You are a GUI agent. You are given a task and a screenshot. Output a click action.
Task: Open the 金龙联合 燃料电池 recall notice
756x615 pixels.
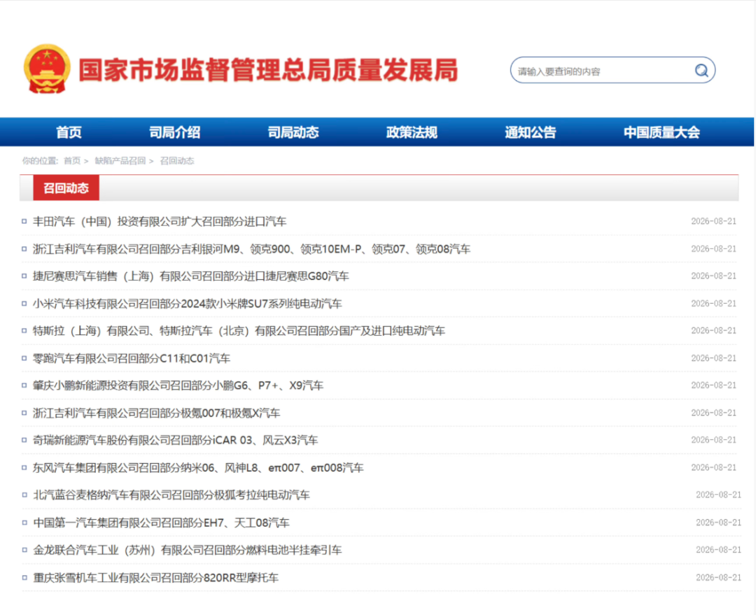pos(187,550)
